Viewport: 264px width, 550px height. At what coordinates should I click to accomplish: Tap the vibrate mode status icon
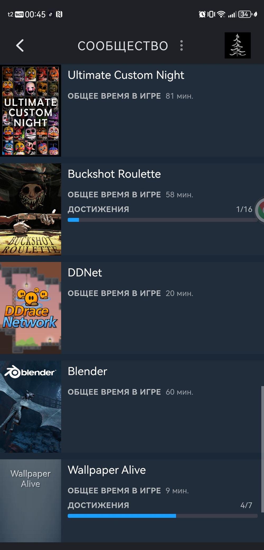[x=211, y=14]
